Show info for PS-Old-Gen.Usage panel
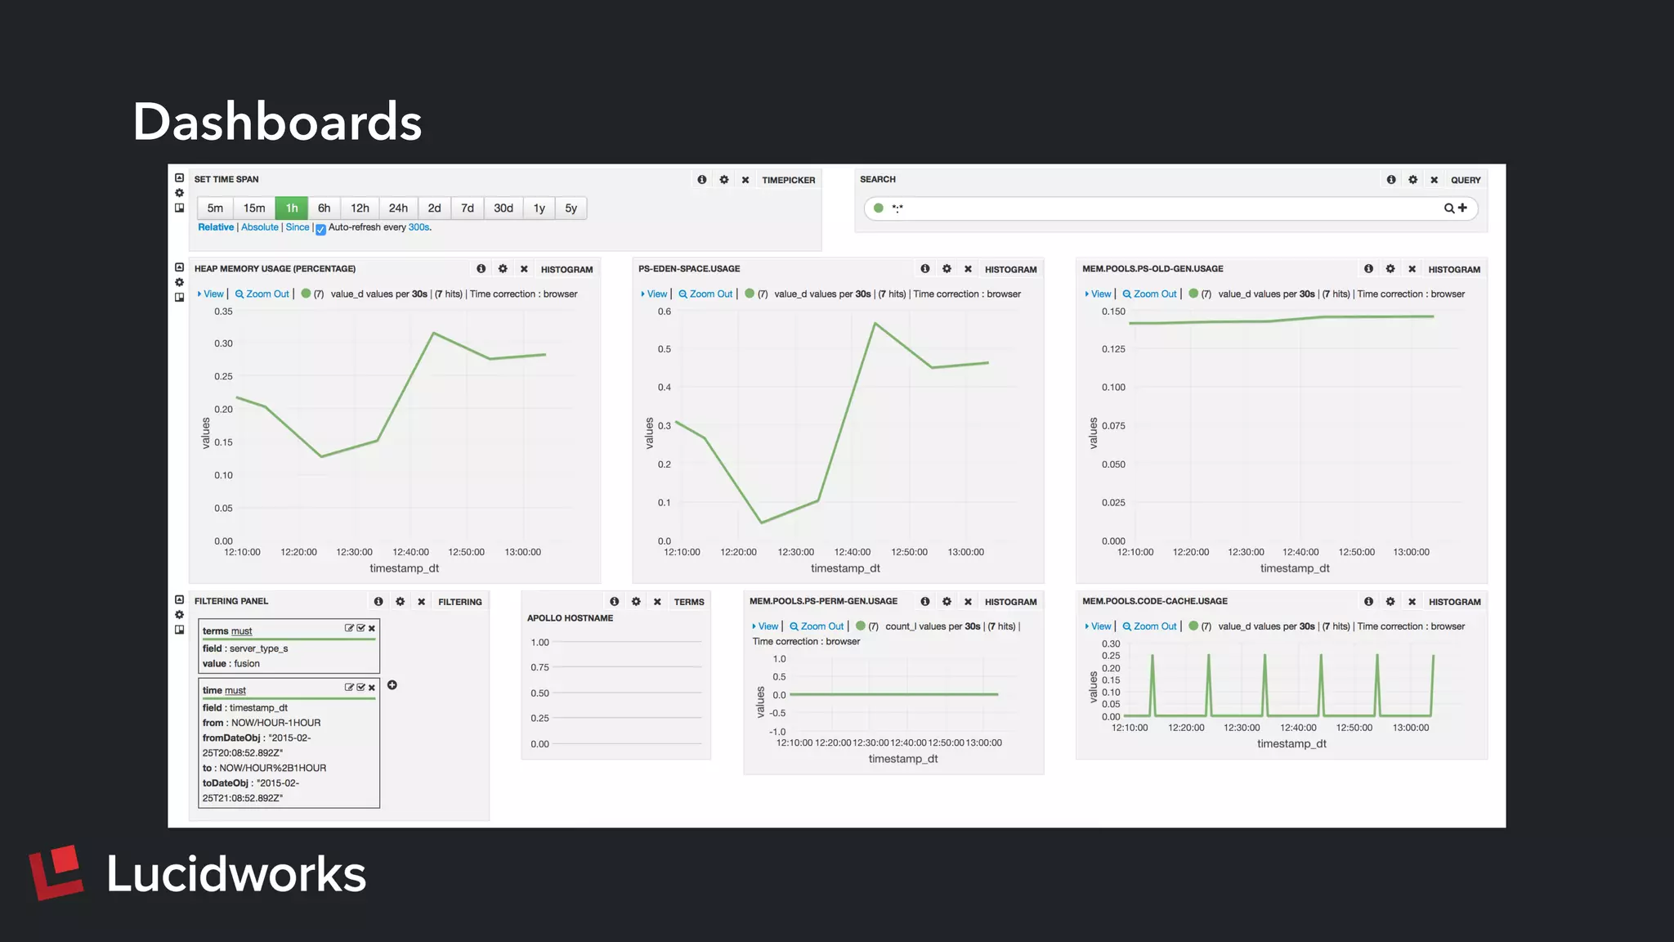This screenshot has width=1674, height=942. [1368, 269]
